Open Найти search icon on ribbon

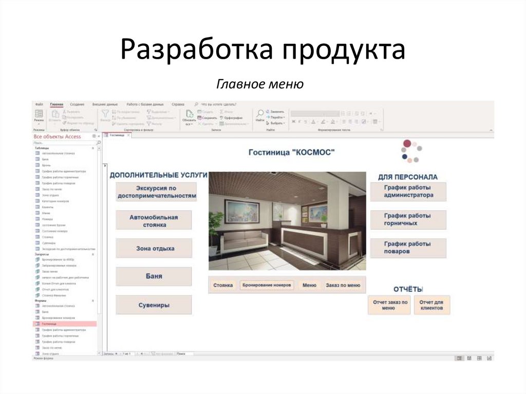(260, 114)
